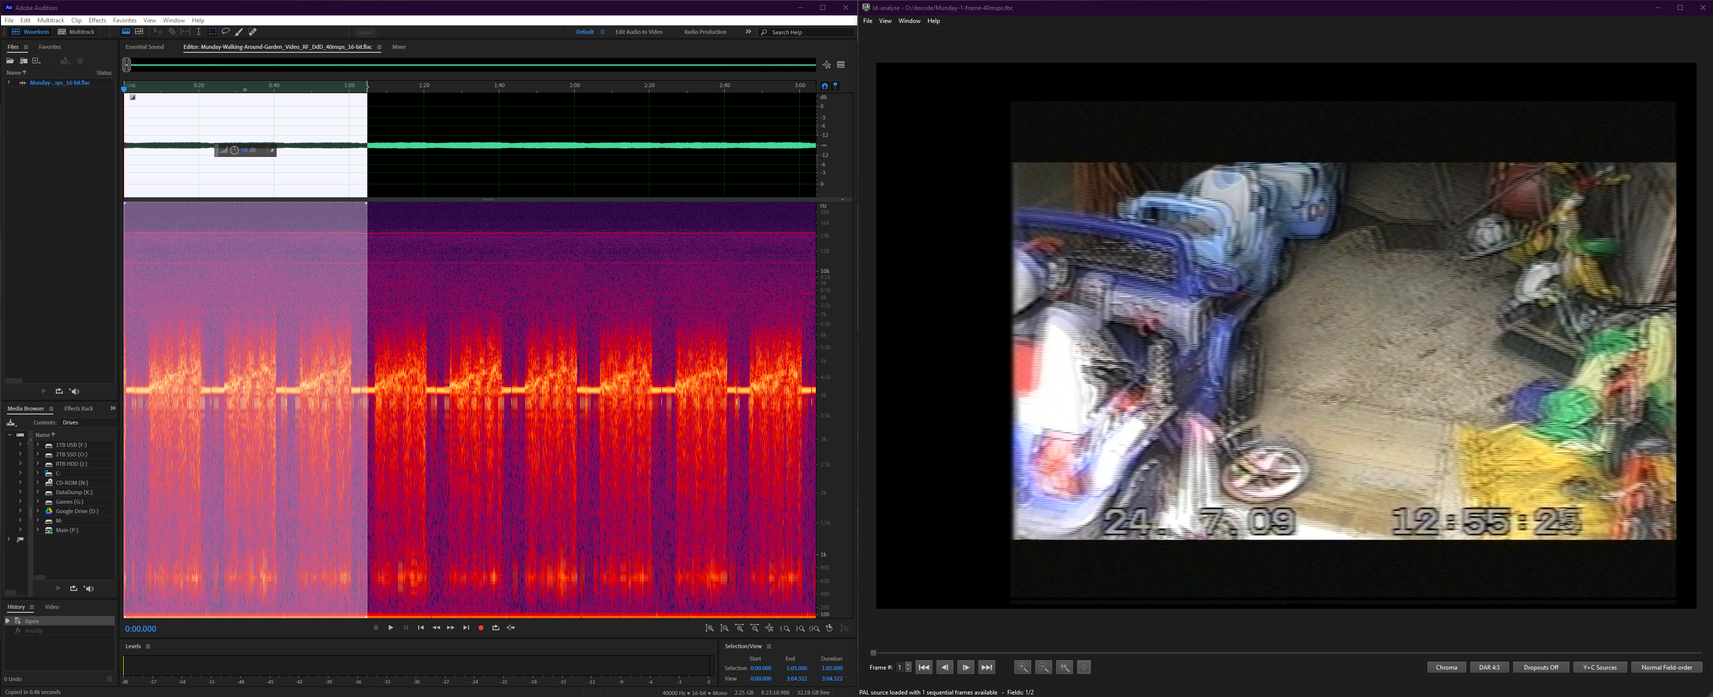Image resolution: width=1713 pixels, height=697 pixels.
Task: Open the View menu in ld-analyse
Action: [x=885, y=20]
